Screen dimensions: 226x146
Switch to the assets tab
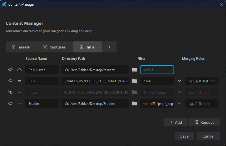point(21,47)
